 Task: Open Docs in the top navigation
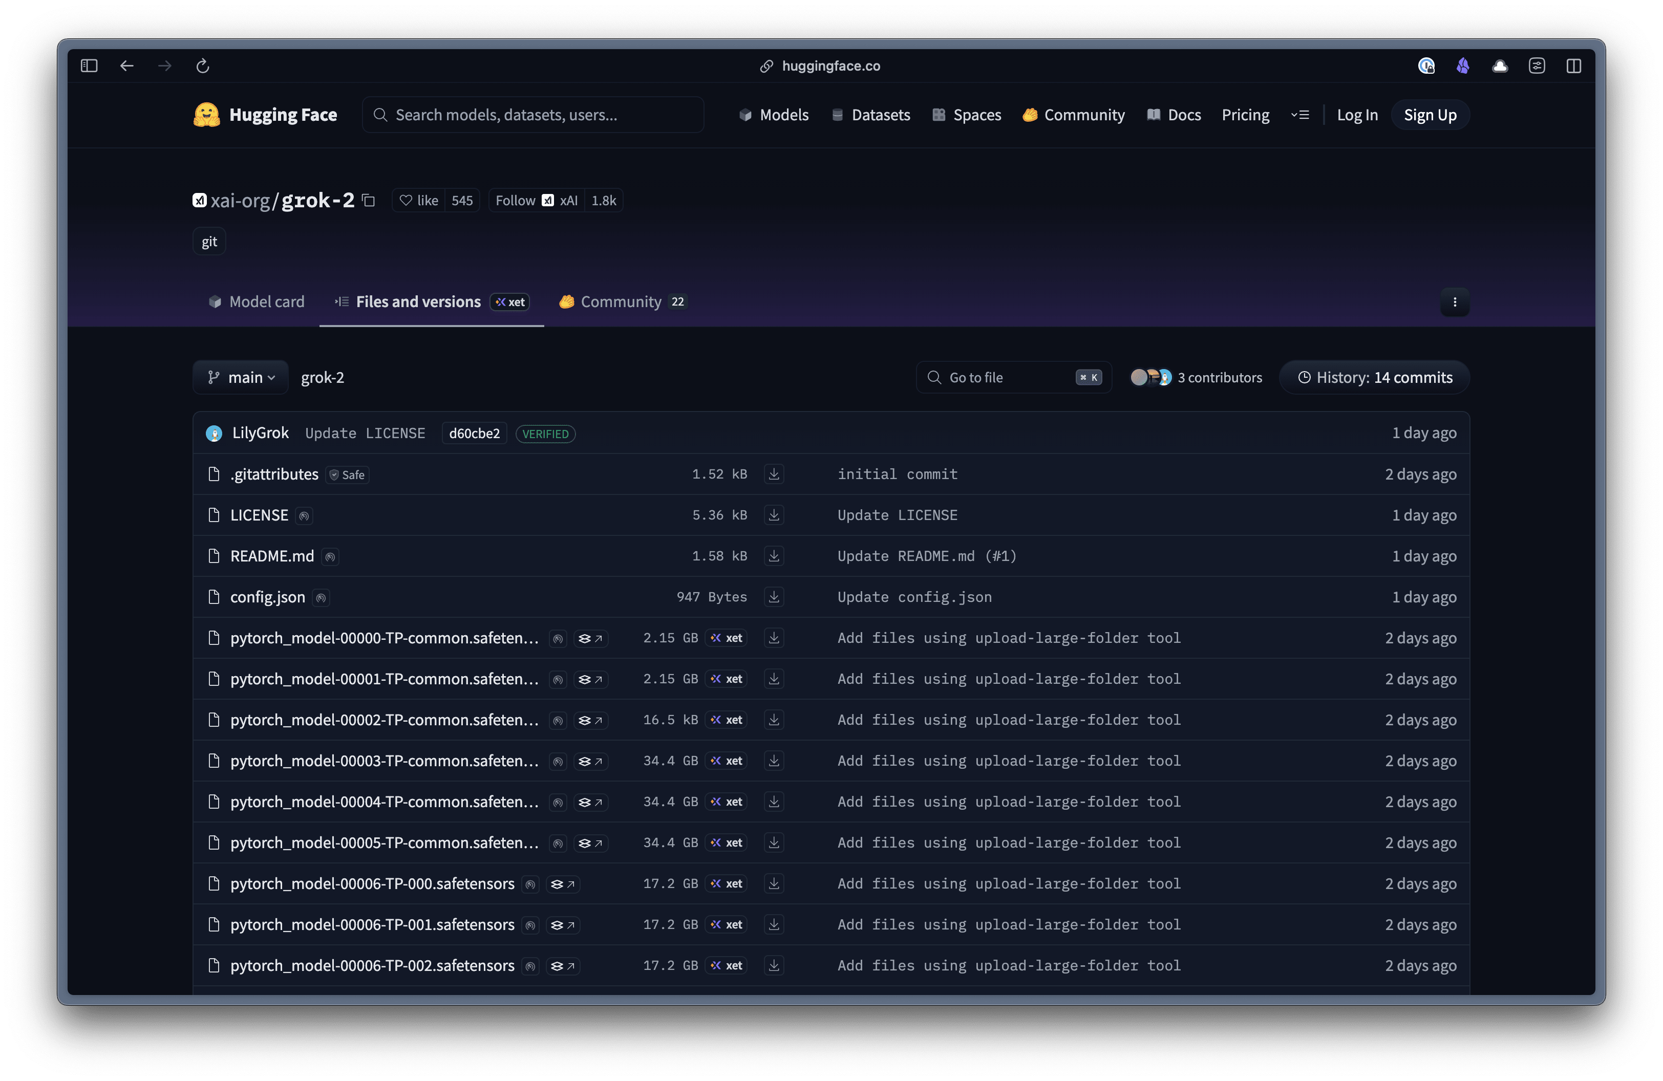[x=1174, y=115]
